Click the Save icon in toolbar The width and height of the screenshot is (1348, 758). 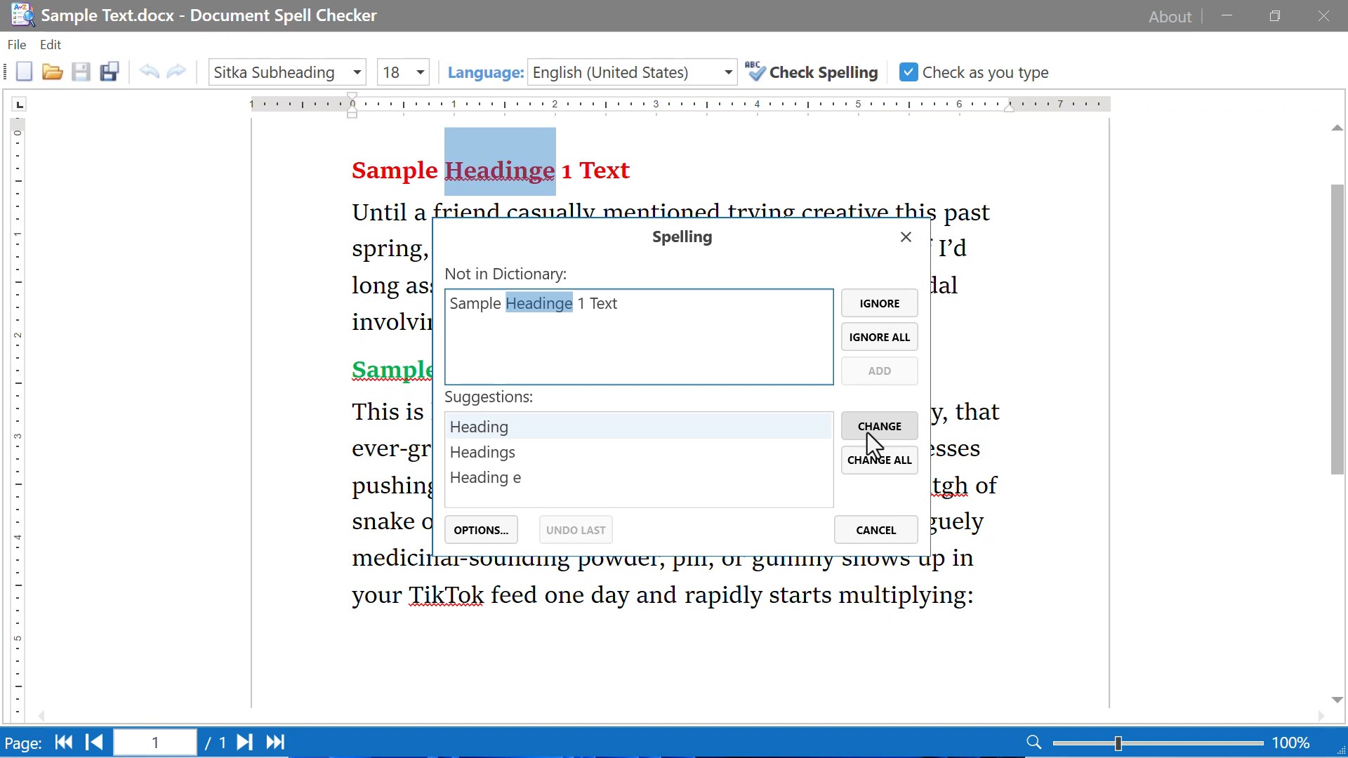click(x=81, y=72)
